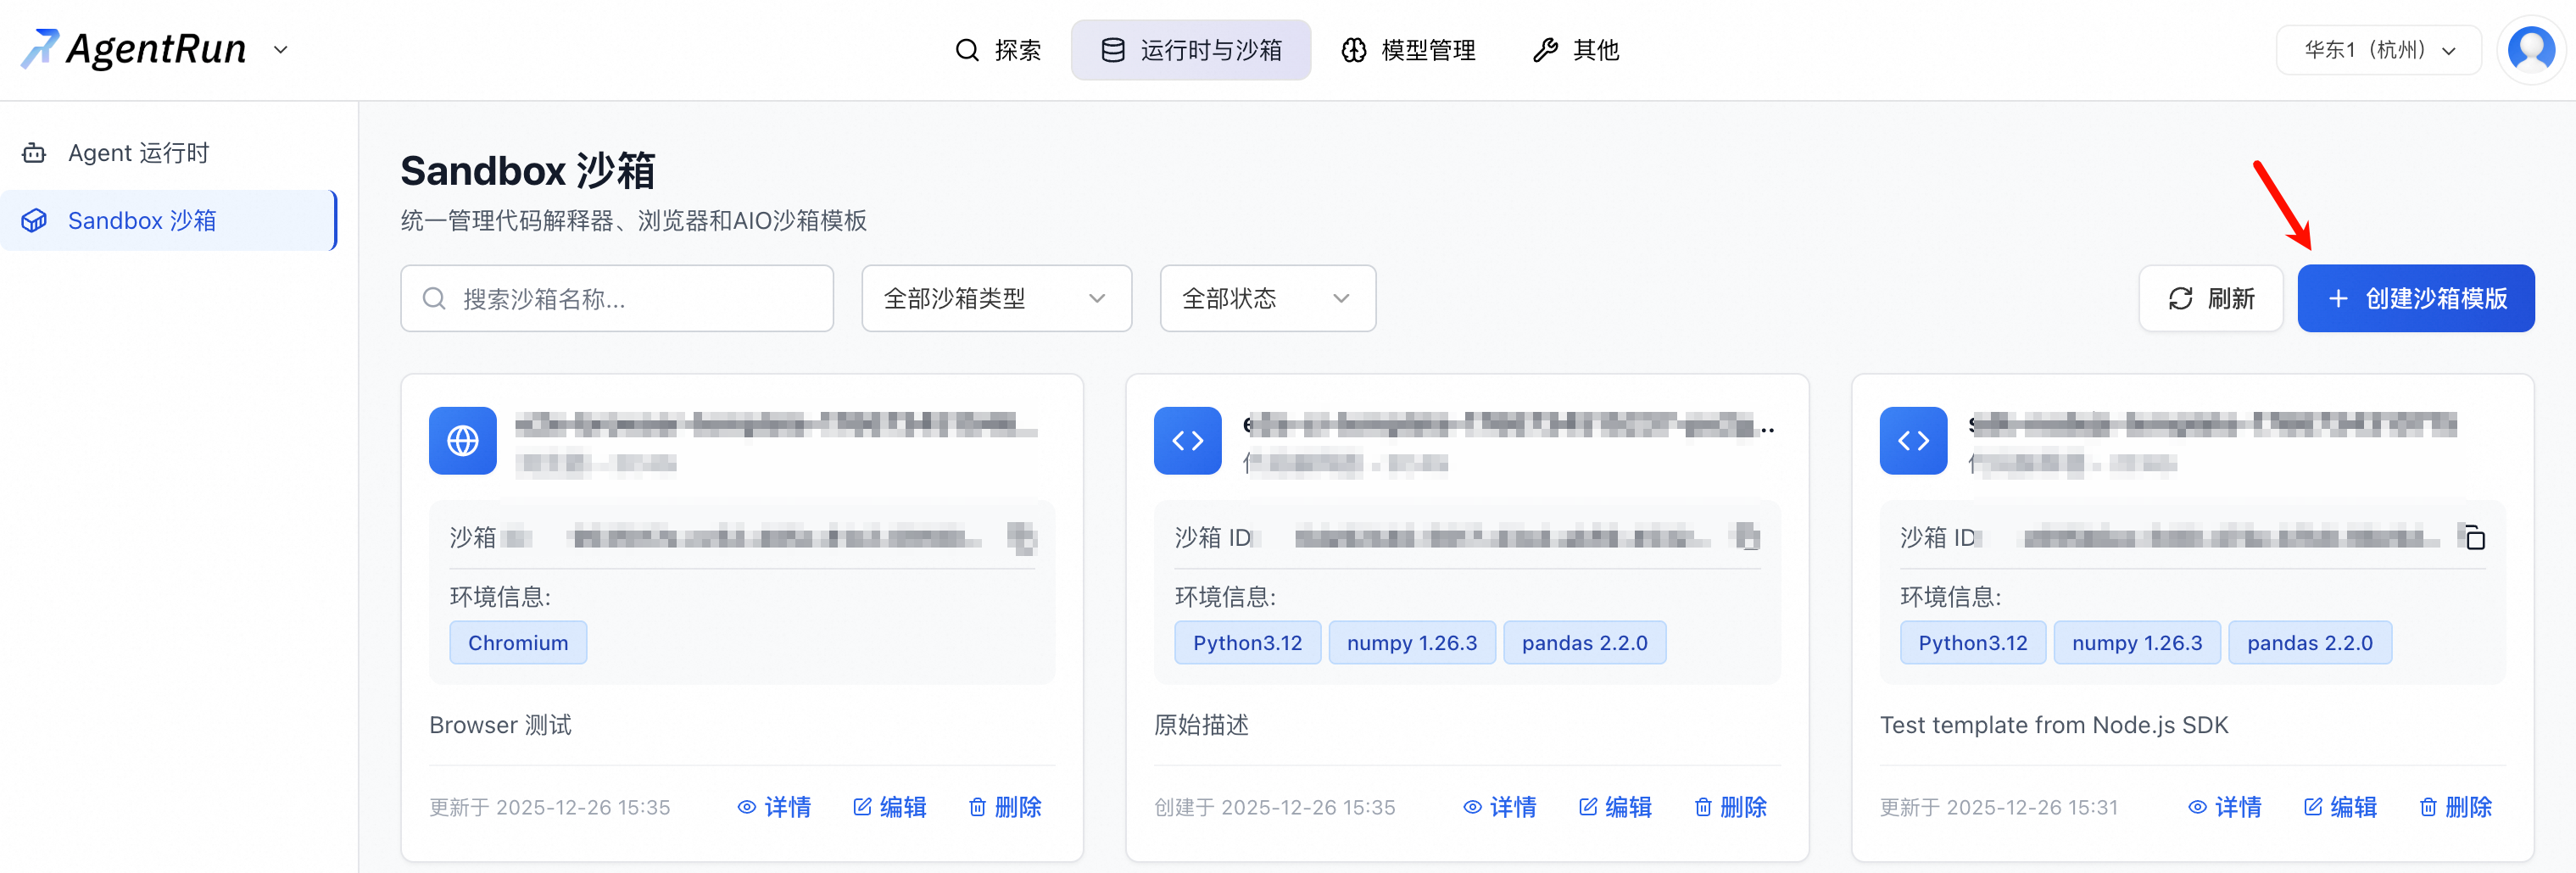
Task: Click the code icon on the 原始描述 card
Action: 1188,441
